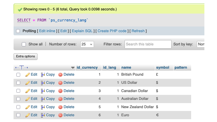Click the Copy icon in US Dollar row
The image size is (217, 122).
43,83
